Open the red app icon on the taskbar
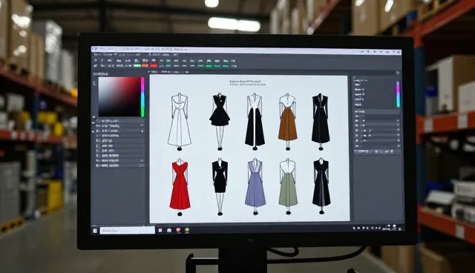The image size is (475, 273). point(178,230)
